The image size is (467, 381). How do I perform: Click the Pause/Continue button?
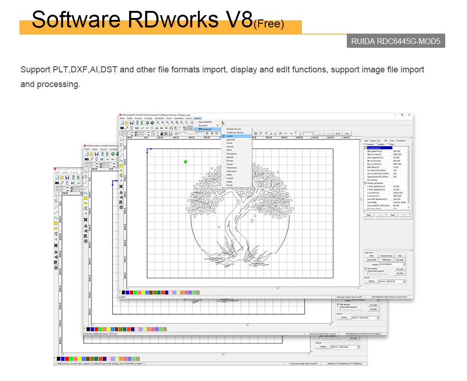[x=386, y=256]
